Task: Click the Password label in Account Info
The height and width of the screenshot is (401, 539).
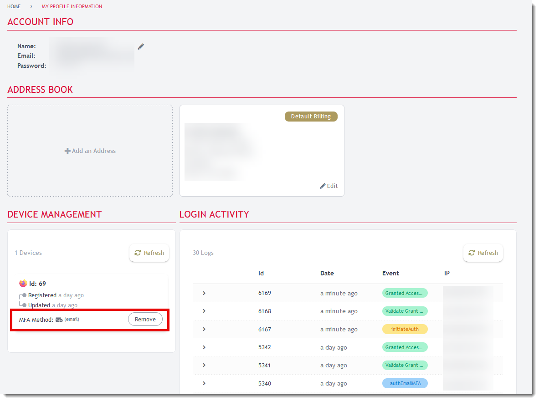Action: coord(31,66)
